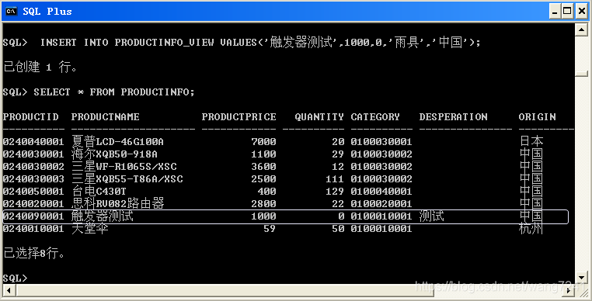Click product name 海尔XQB50-918A
The height and width of the screenshot is (301, 592).
click(114, 154)
